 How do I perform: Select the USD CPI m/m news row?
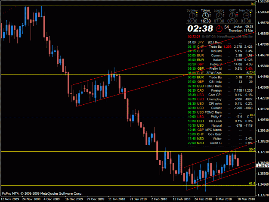[220, 103]
